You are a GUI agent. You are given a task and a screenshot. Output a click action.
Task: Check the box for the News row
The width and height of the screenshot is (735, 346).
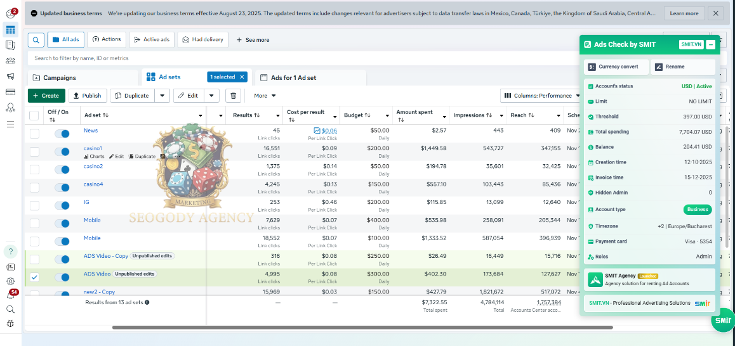[x=34, y=134]
